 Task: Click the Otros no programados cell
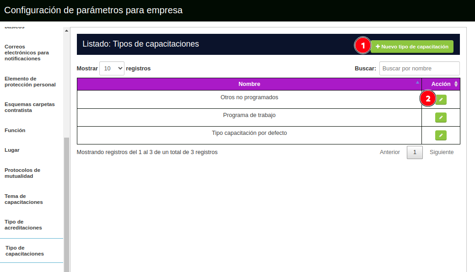coord(249,100)
